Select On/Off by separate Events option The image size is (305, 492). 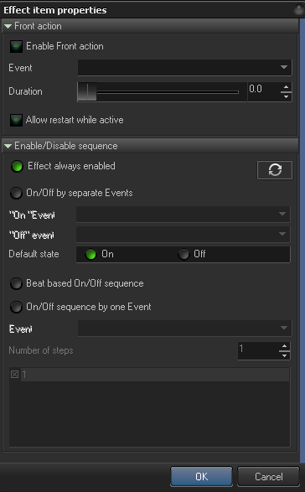click(16, 193)
